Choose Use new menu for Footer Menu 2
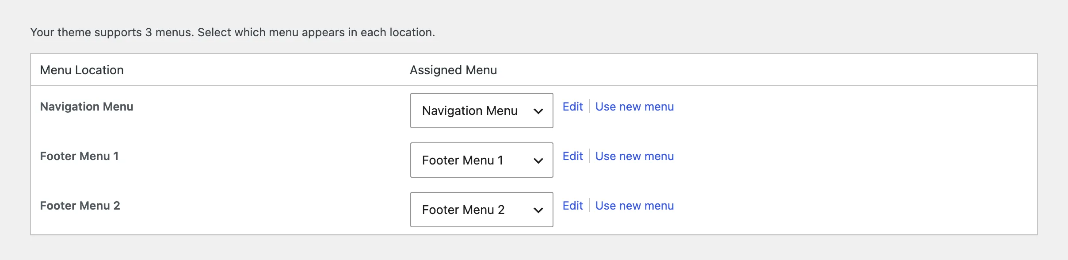Screen dimensions: 1068x260 tap(634, 206)
